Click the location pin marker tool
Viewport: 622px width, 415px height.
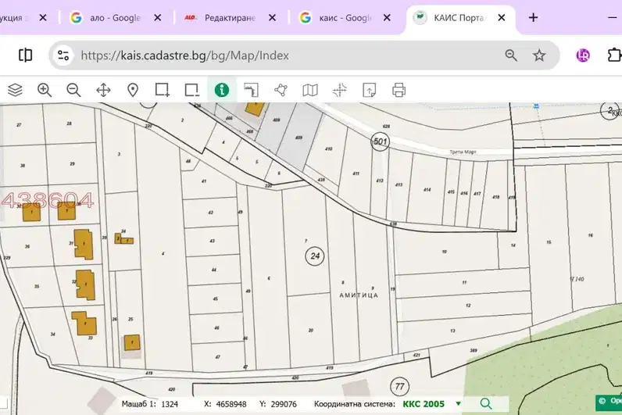(x=133, y=90)
